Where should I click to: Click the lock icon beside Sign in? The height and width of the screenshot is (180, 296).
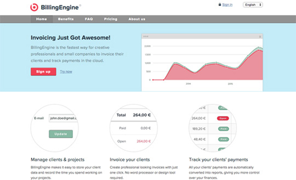pyautogui.click(x=220, y=5)
